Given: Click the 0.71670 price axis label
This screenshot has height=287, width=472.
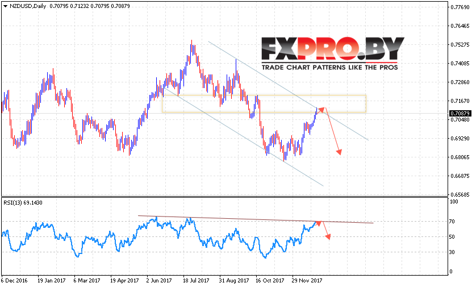Looking at the screenshot, I should pyautogui.click(x=460, y=101).
